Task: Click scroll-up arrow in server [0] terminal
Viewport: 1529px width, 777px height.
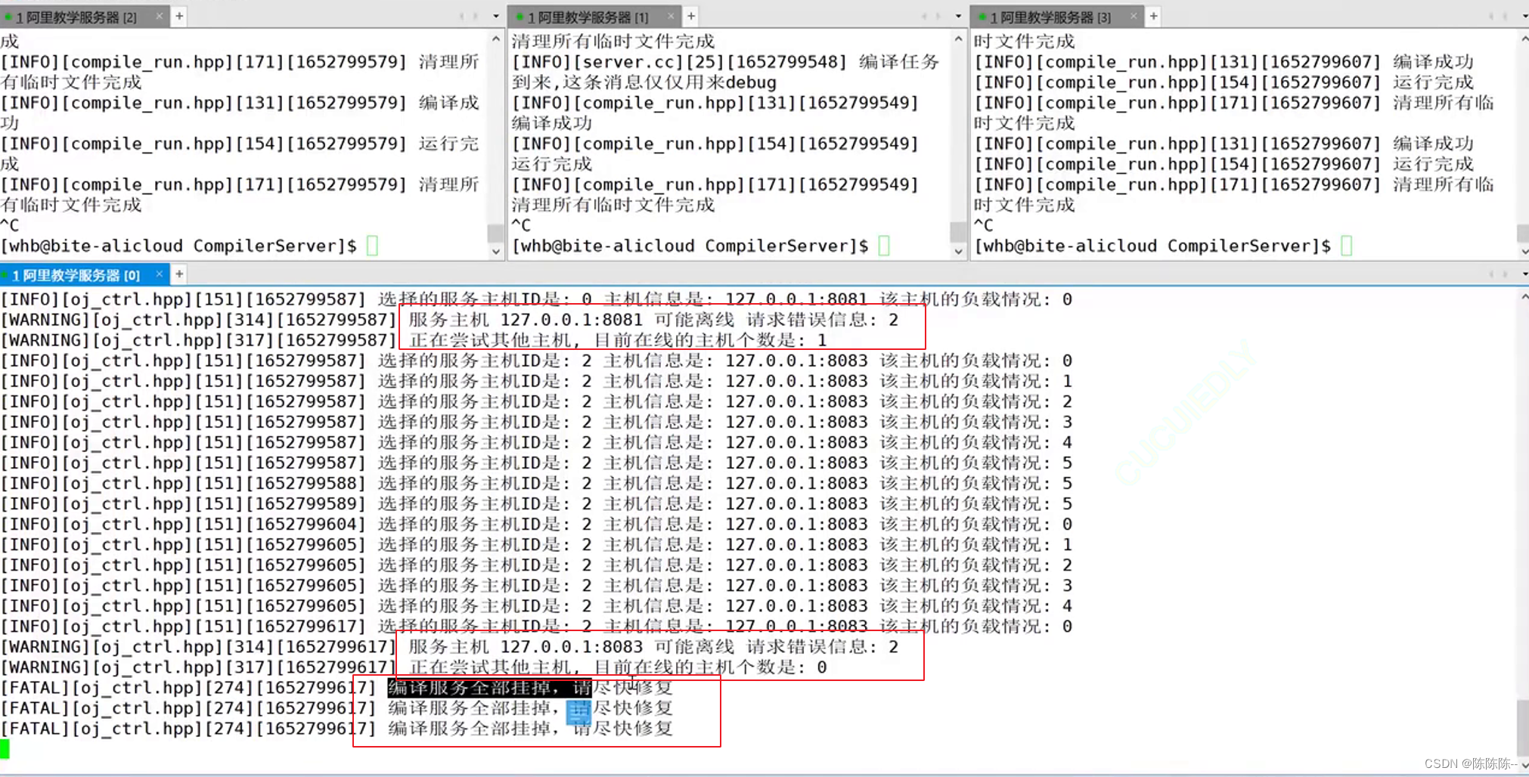Action: point(1524,298)
